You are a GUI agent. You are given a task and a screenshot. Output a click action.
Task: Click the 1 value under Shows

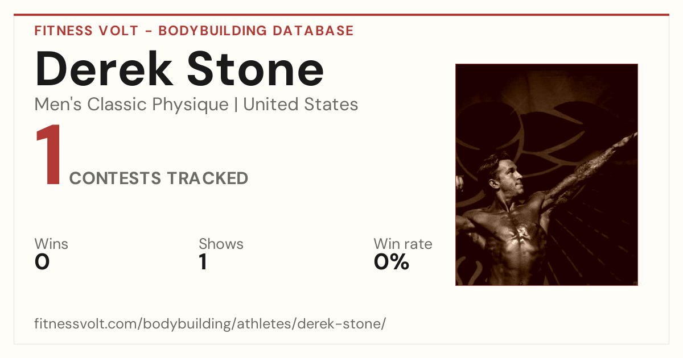[203, 262]
